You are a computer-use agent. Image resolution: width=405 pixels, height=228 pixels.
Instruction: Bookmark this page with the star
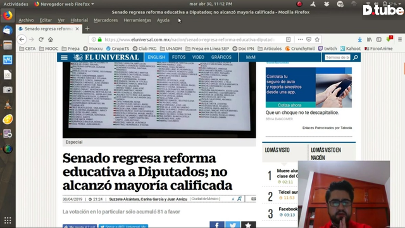(317, 39)
